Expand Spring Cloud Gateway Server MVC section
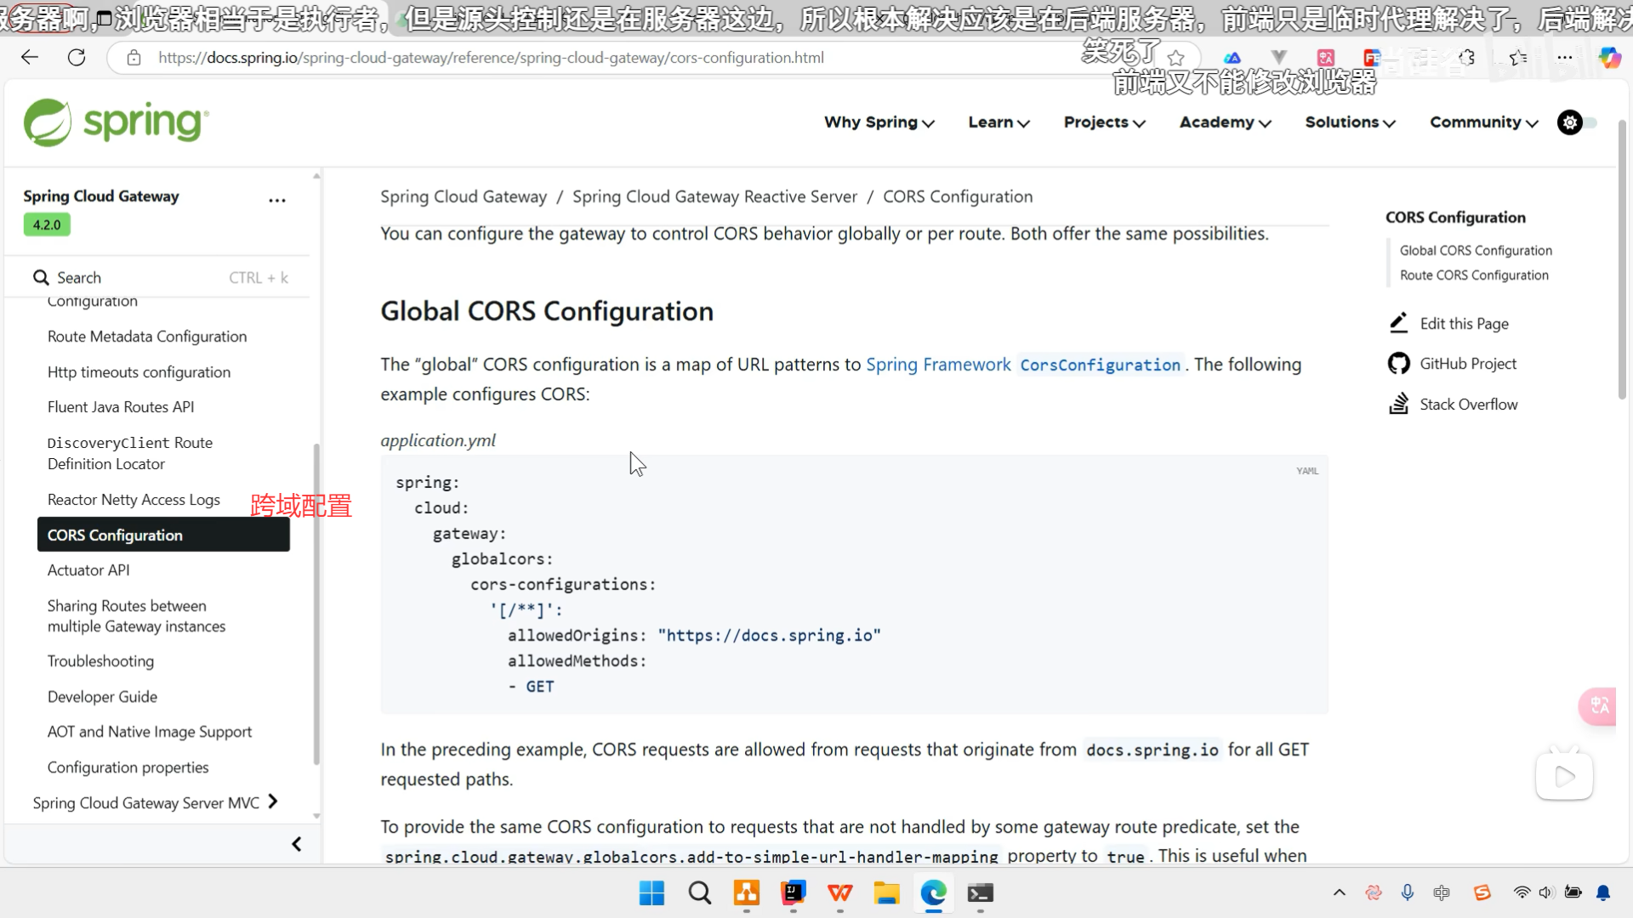This screenshot has height=918, width=1633. point(273,802)
